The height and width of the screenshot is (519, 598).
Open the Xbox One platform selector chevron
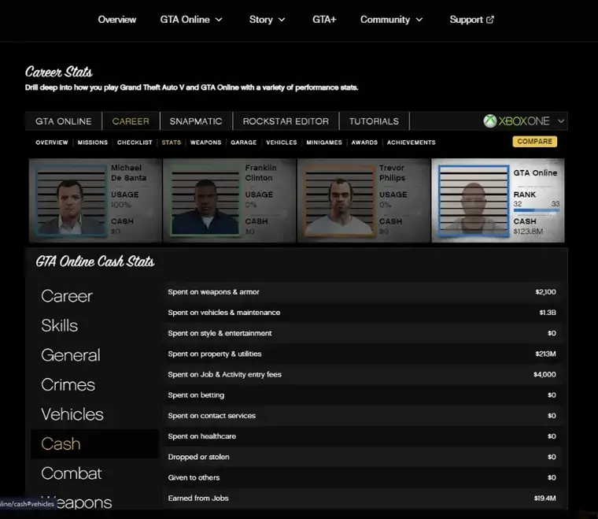[x=561, y=121]
